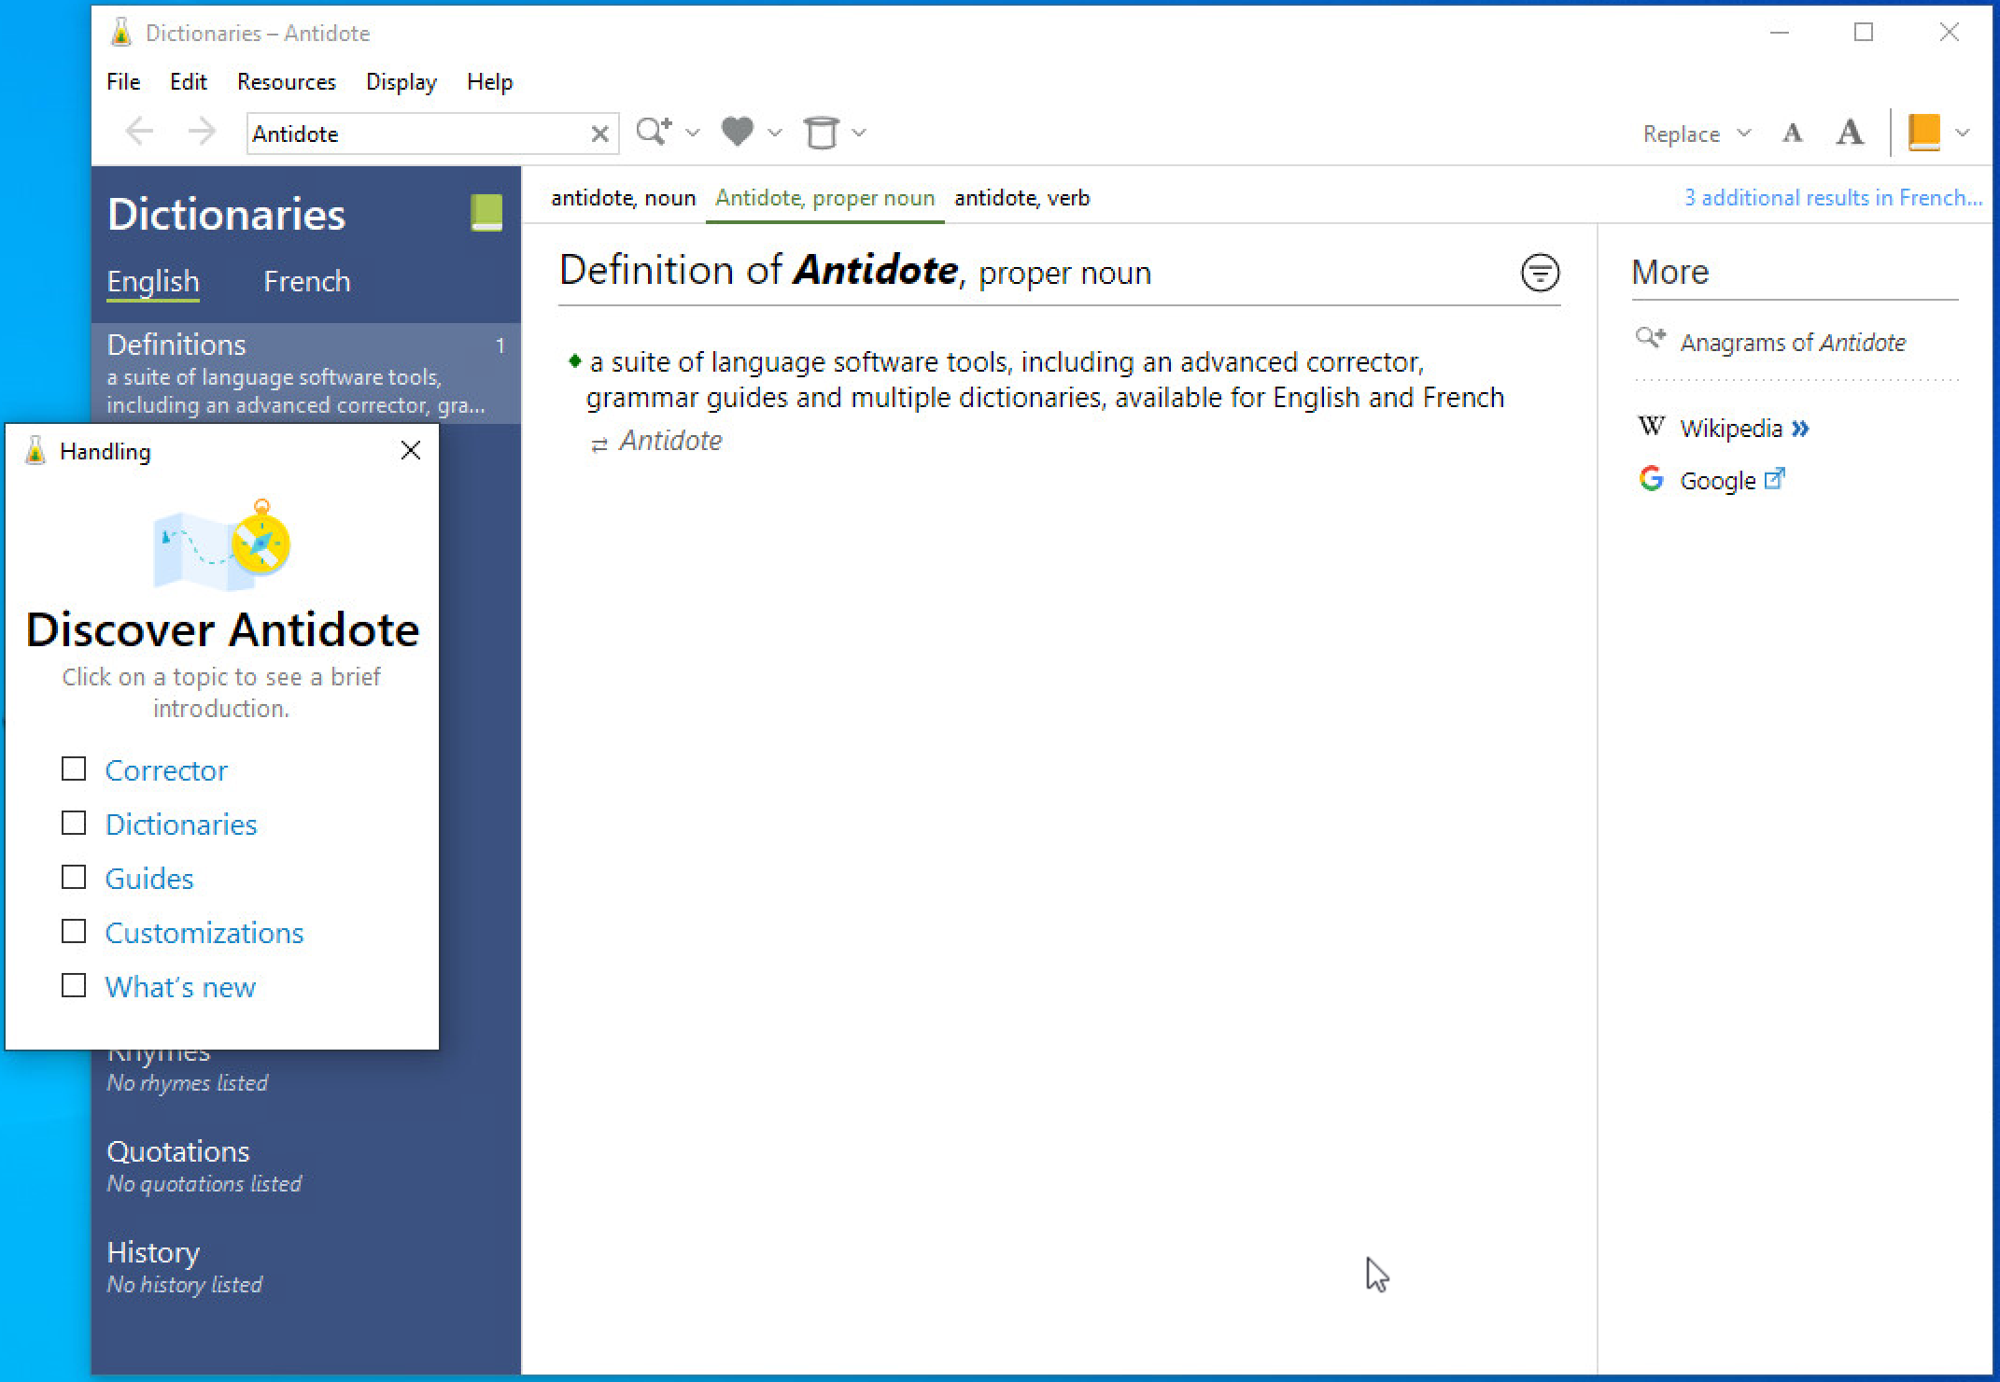Decrease text size with small A
Screen dimensions: 2000x1382
pyautogui.click(x=1792, y=134)
